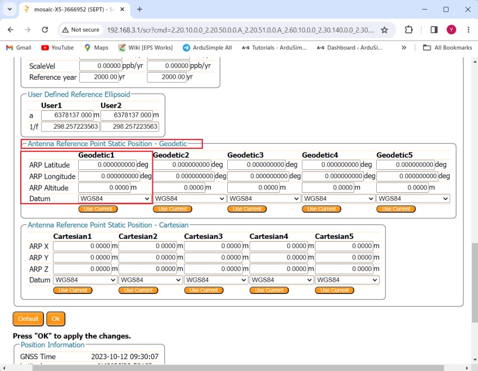Image resolution: width=478 pixels, height=371 pixels.
Task: Open the YouTube bookmark
Action: (57, 48)
